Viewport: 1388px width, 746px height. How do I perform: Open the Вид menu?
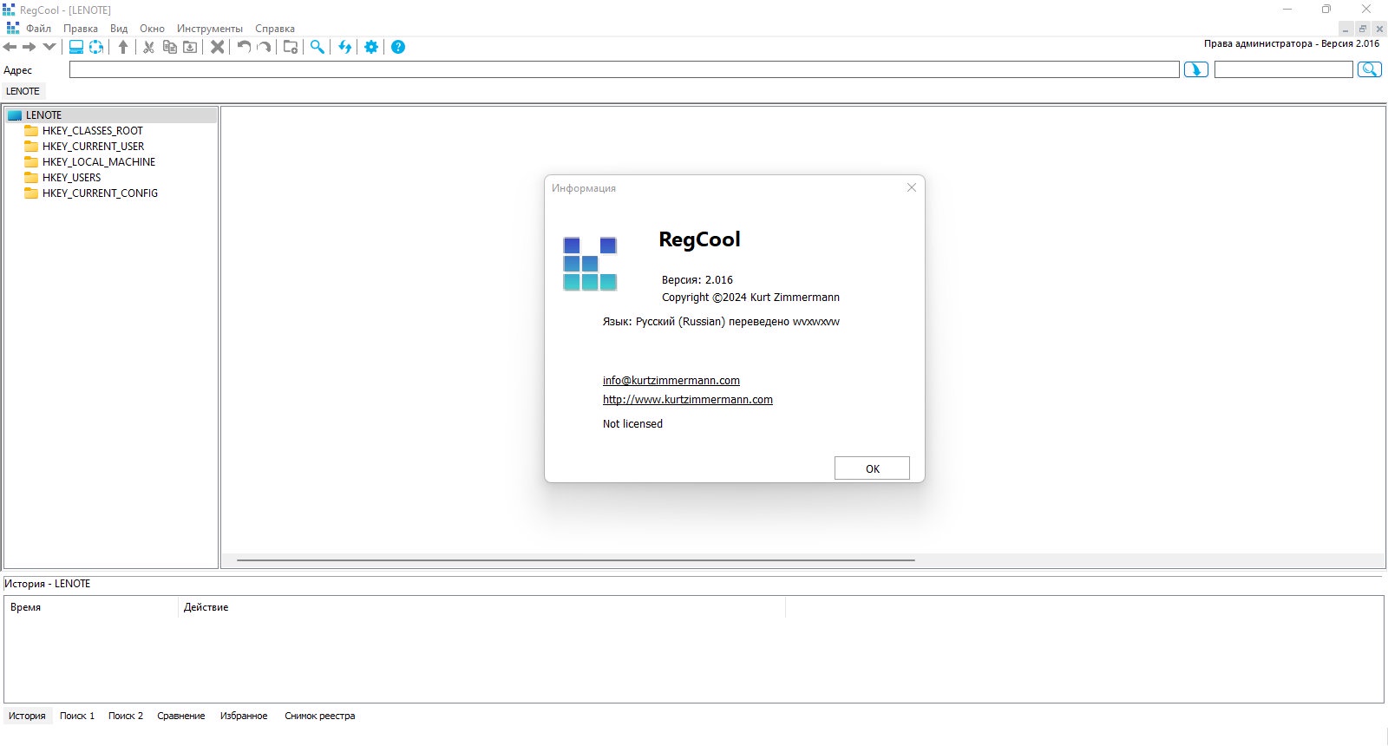(119, 29)
